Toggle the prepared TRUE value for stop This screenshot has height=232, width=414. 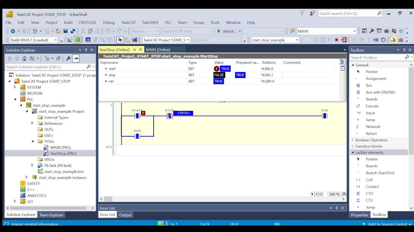point(240,75)
